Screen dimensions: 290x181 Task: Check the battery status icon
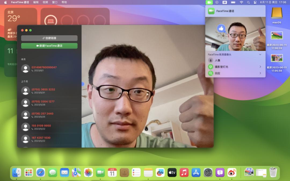coord(233,2)
